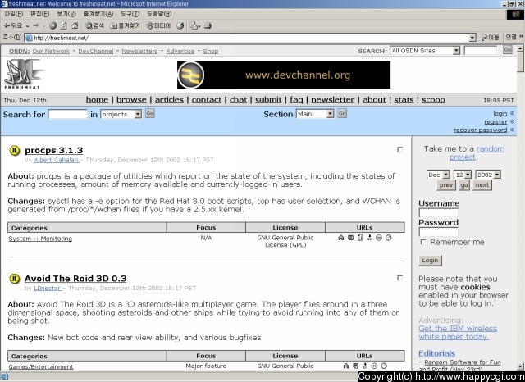The width and height of the screenshot is (525, 382).
Task: Open the 보기(V) View menu
Action: tap(66, 14)
